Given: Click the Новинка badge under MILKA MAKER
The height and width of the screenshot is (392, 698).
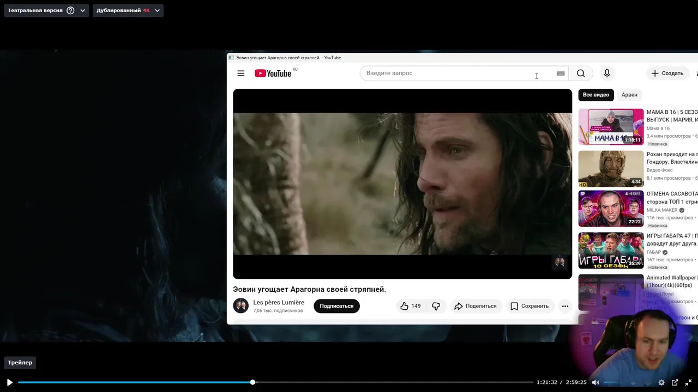Looking at the screenshot, I should [x=658, y=225].
